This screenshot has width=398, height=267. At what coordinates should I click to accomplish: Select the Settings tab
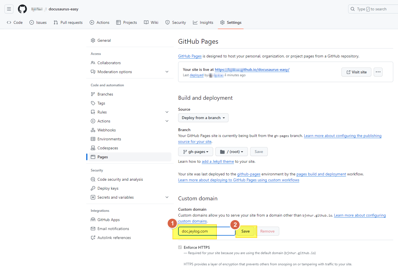tap(231, 22)
